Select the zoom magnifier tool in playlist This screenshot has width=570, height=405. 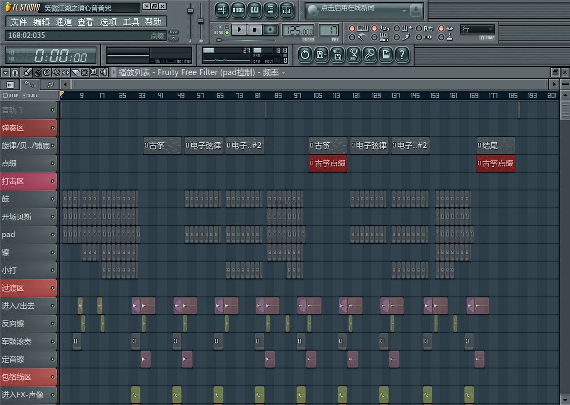pos(94,73)
